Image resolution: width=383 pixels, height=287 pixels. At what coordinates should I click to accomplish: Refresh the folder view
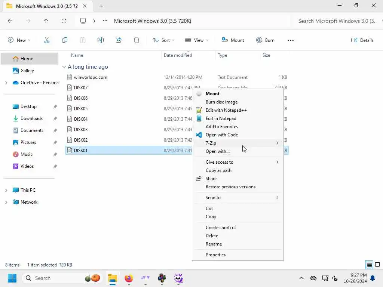(64, 21)
